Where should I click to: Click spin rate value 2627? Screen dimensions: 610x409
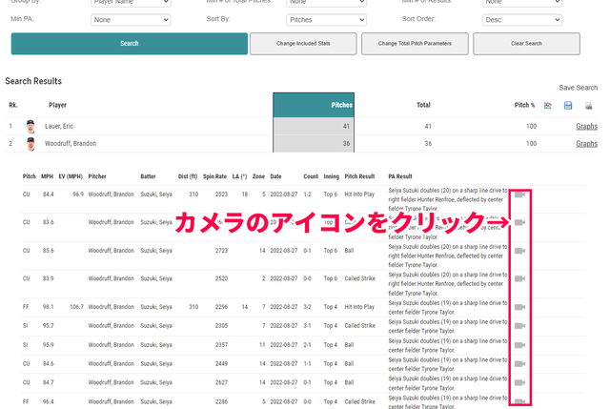pos(221,382)
